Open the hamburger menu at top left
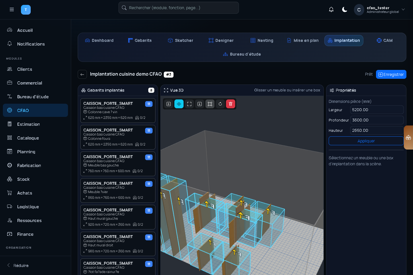This screenshot has height=275, width=413. (x=12, y=9)
